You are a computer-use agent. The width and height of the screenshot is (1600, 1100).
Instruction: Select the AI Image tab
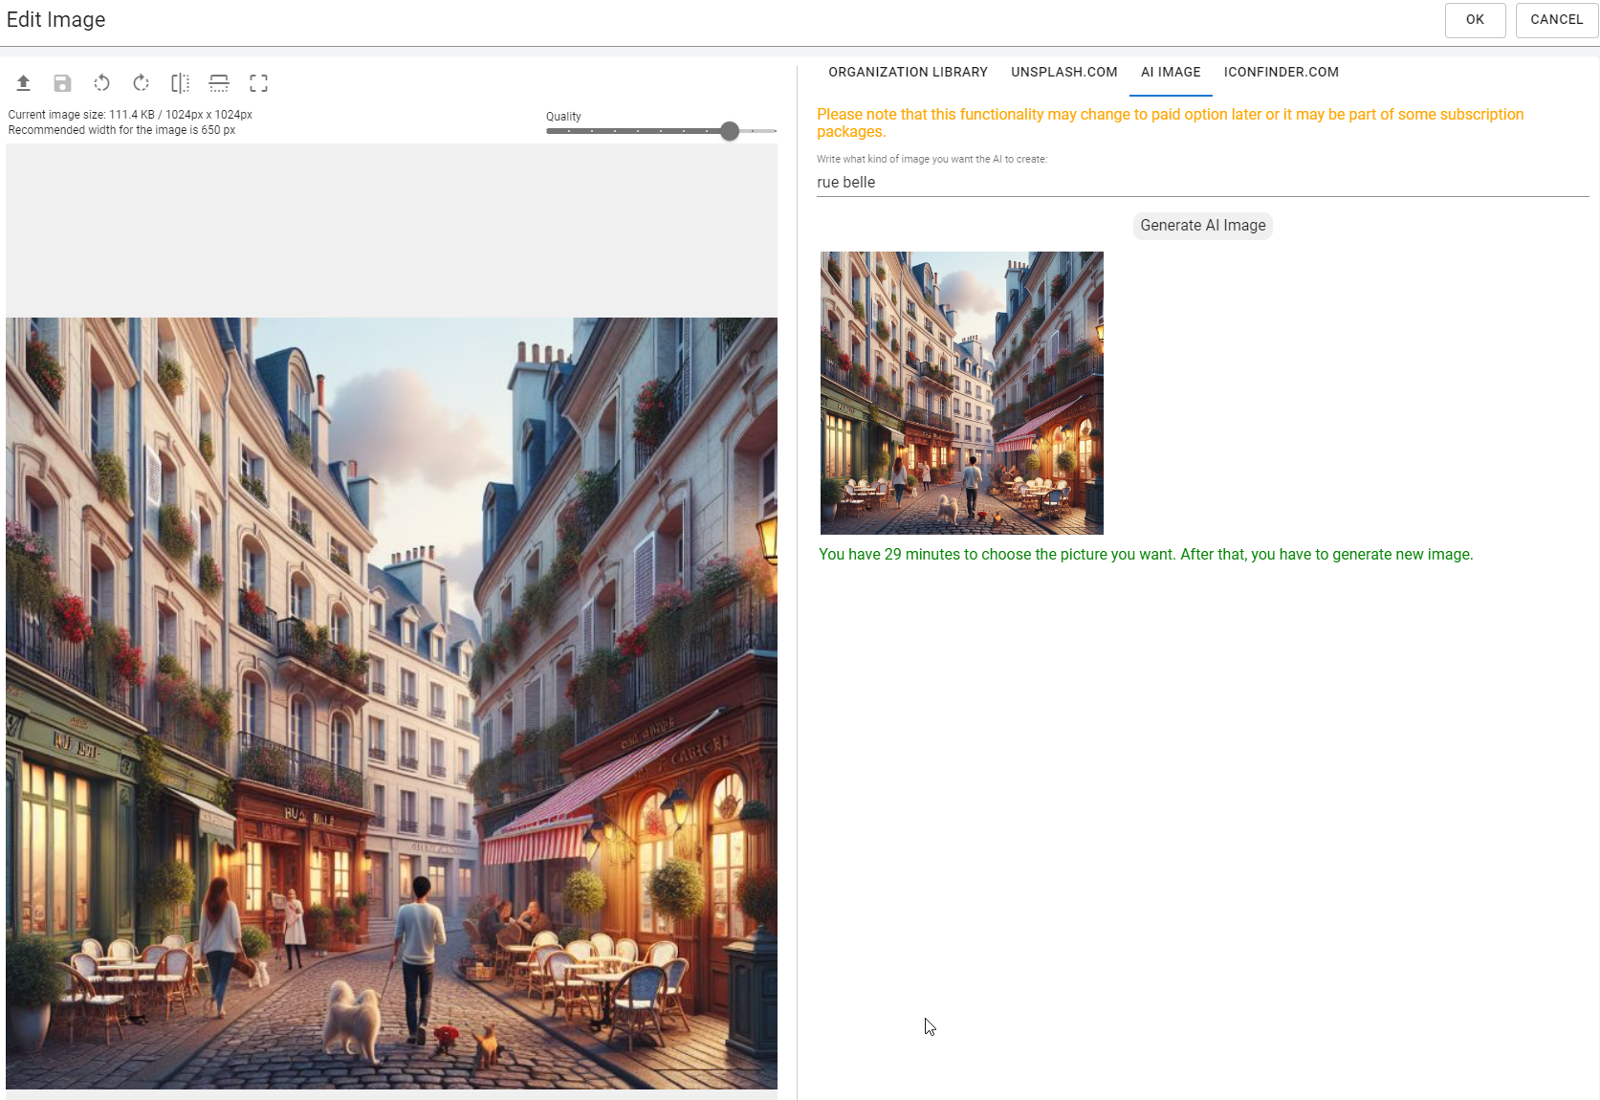tap(1170, 73)
